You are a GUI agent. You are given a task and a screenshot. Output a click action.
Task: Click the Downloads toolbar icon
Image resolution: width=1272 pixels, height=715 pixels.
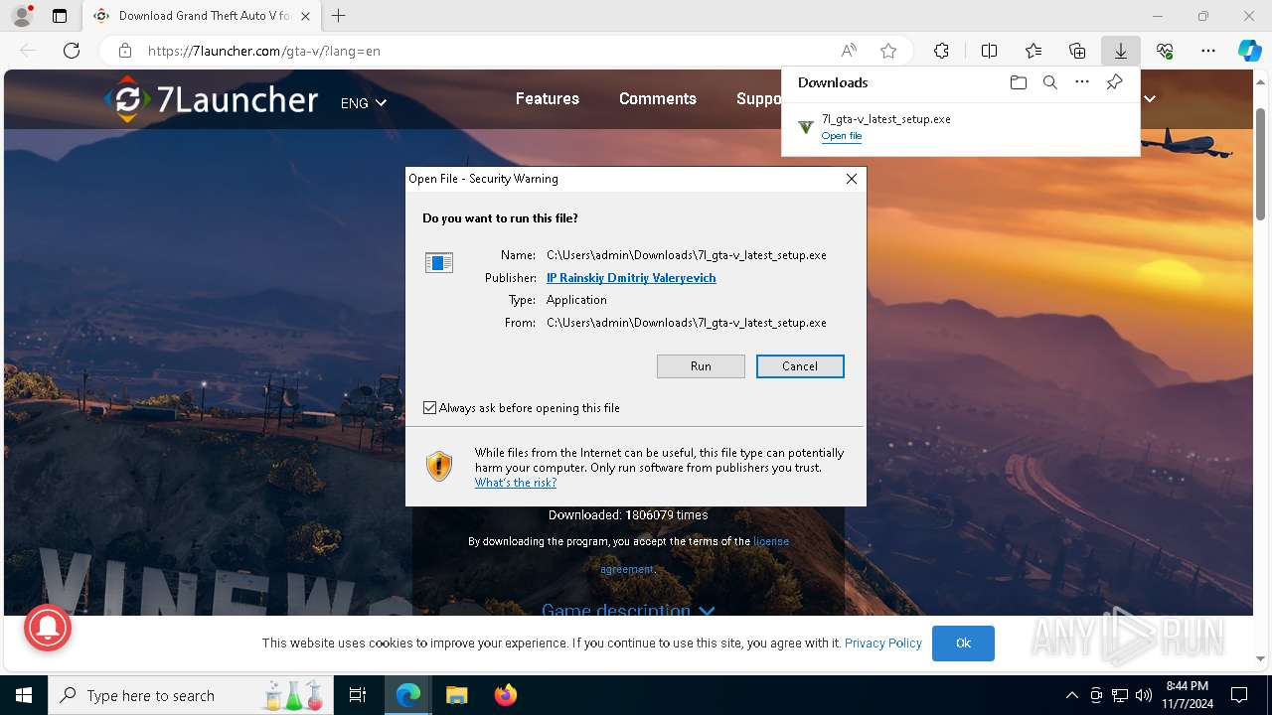click(1120, 51)
